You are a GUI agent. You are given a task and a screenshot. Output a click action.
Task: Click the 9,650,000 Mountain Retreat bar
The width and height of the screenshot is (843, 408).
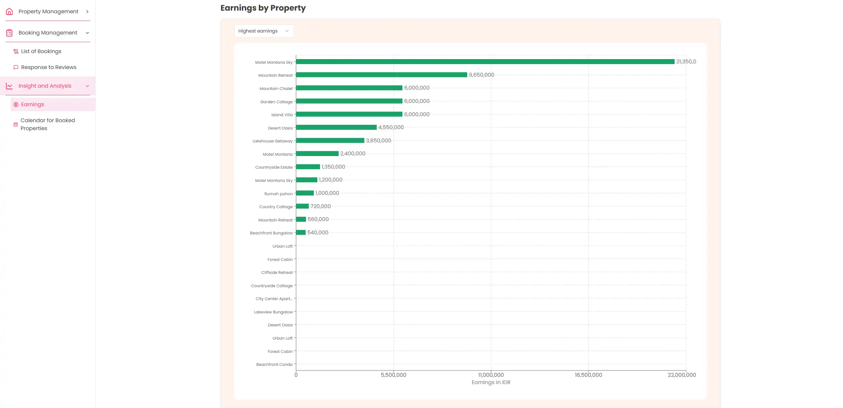381,75
